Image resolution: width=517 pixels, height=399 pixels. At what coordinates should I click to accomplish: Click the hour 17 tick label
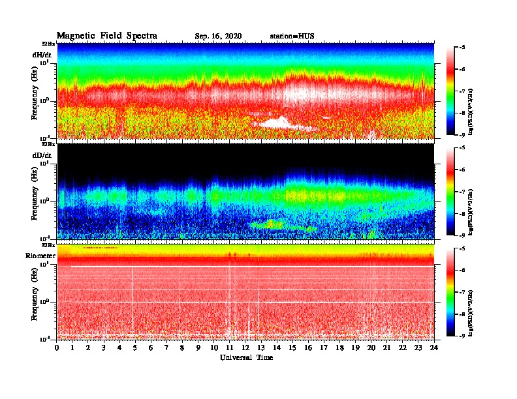(x=324, y=347)
